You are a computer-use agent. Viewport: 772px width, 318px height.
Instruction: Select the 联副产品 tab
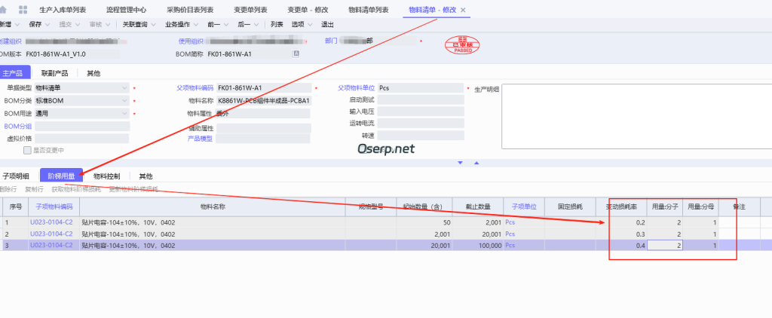[54, 73]
